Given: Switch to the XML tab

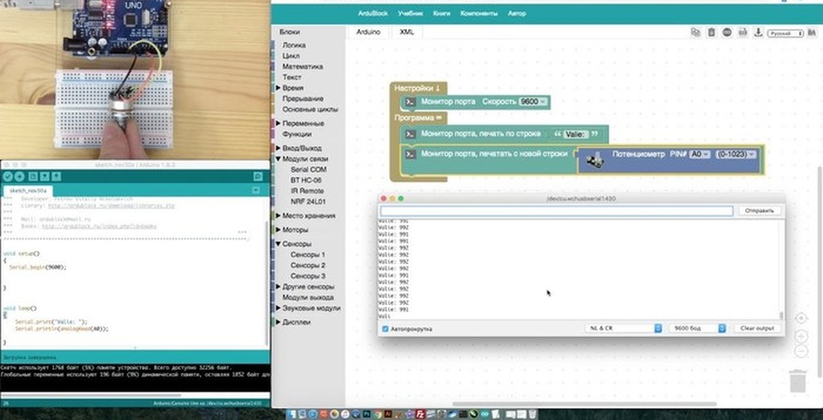Looking at the screenshot, I should click(407, 32).
